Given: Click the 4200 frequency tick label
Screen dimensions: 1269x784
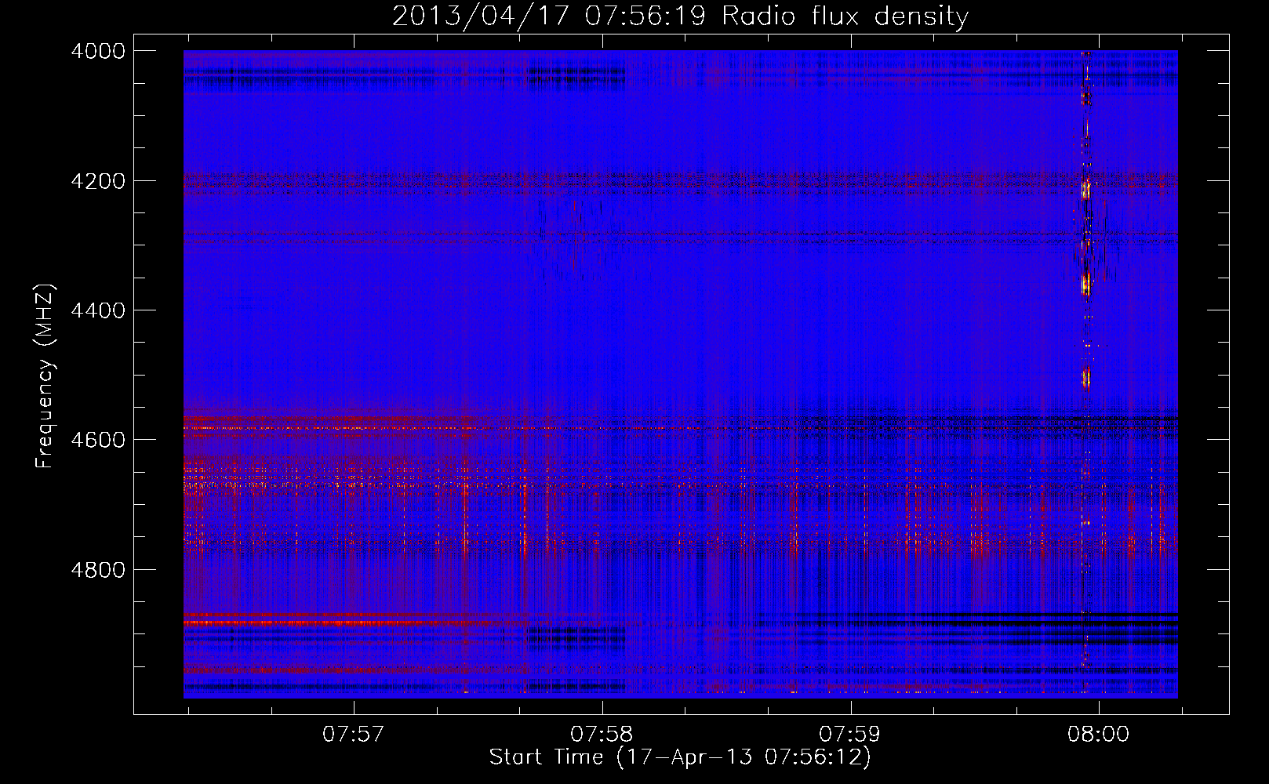Looking at the screenshot, I should coord(98,181).
